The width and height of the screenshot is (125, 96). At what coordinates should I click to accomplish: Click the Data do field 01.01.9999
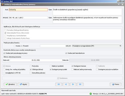click(95, 60)
